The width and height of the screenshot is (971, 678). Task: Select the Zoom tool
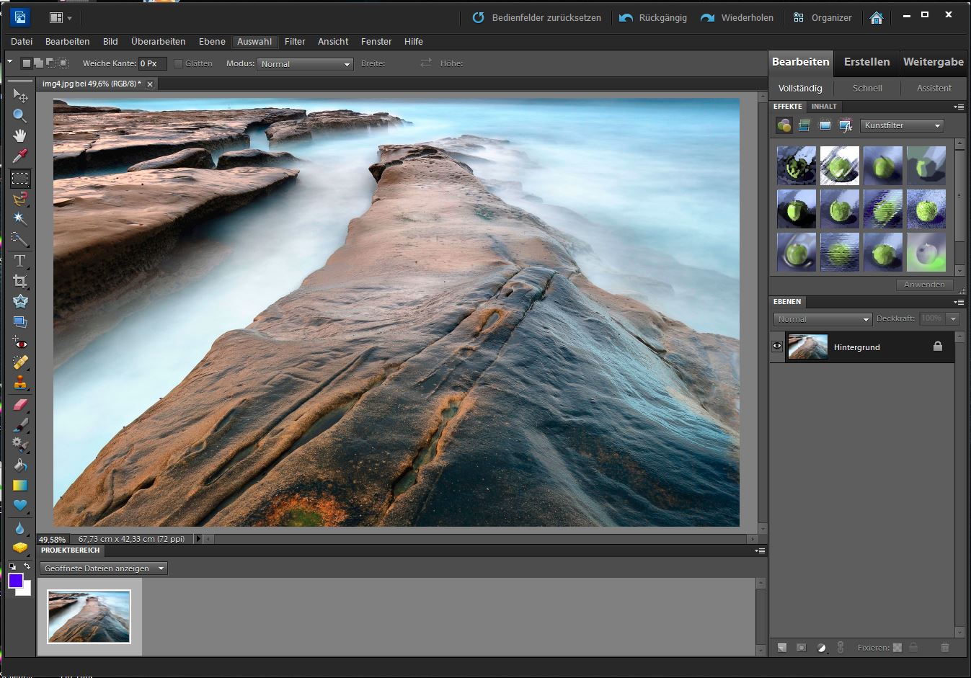tap(19, 115)
